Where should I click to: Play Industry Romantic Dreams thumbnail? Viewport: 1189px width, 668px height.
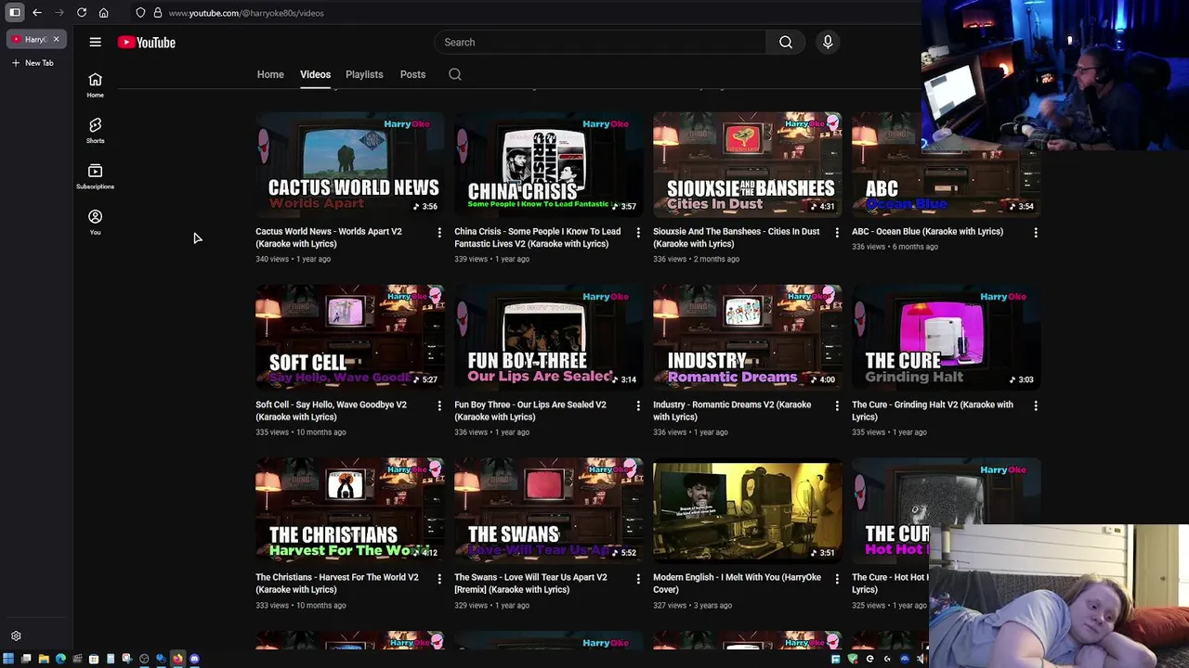pos(747,338)
